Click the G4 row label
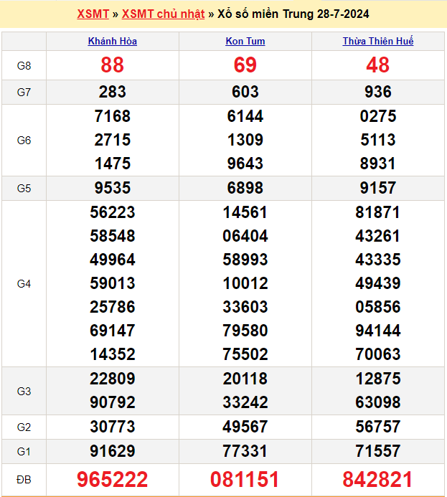Screen dimensions: 447x497 point(24,283)
